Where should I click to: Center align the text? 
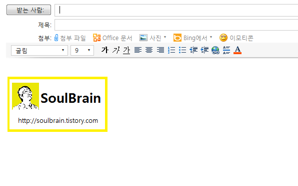[x=149, y=50]
